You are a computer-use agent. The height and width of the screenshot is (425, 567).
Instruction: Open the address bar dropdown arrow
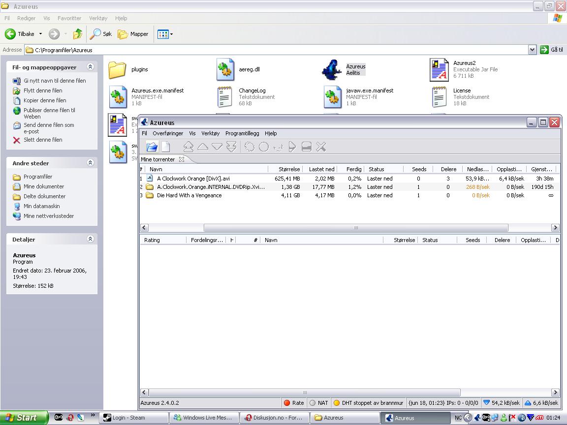[x=532, y=50]
